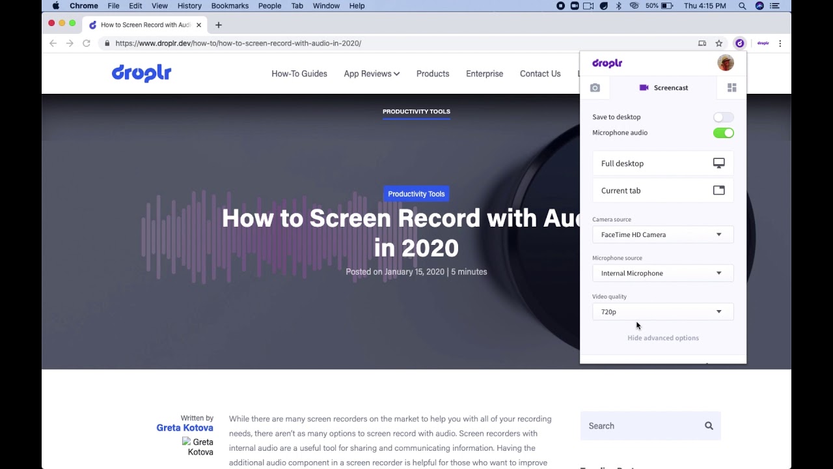Disable the Microphone audio switch
Screen dimensions: 833x469
[x=723, y=133]
